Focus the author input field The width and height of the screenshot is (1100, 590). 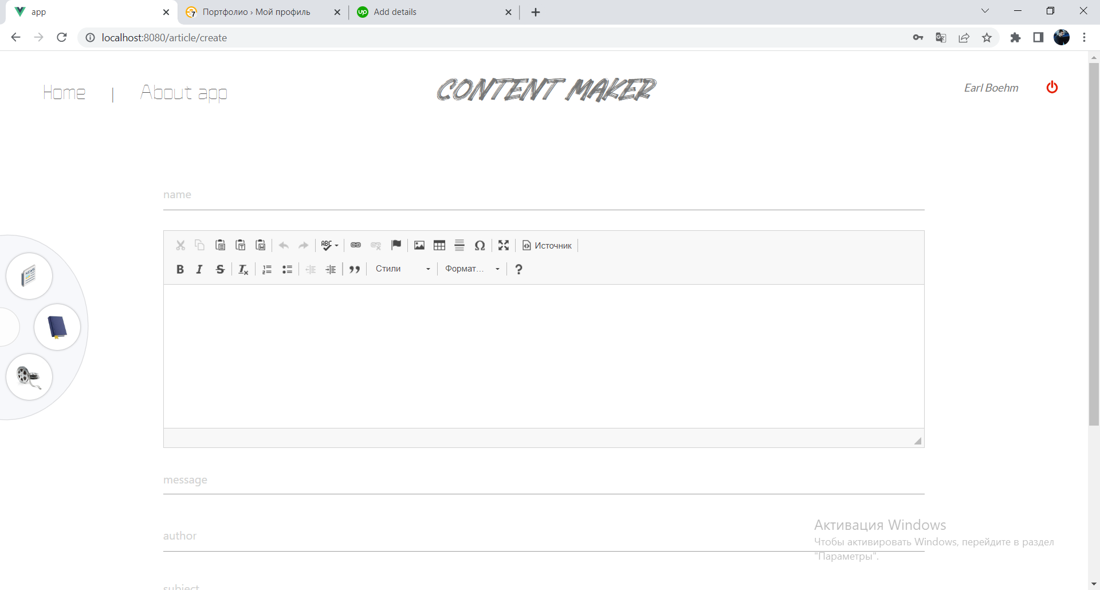click(x=544, y=536)
